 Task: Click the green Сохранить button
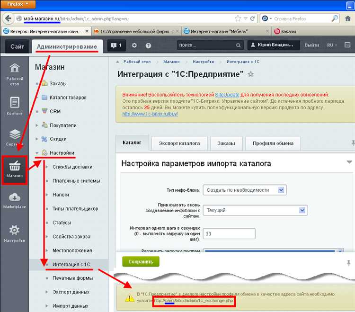point(141,262)
